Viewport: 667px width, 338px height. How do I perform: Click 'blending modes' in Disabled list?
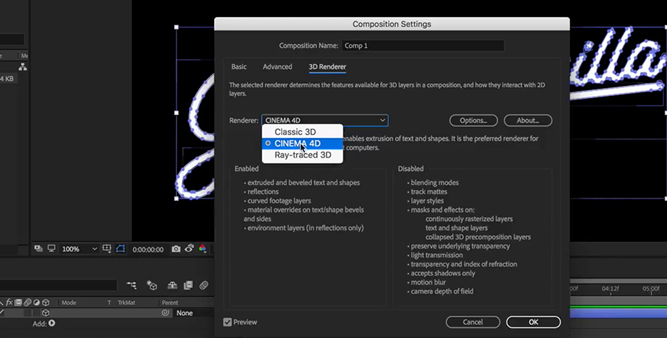pyautogui.click(x=435, y=183)
